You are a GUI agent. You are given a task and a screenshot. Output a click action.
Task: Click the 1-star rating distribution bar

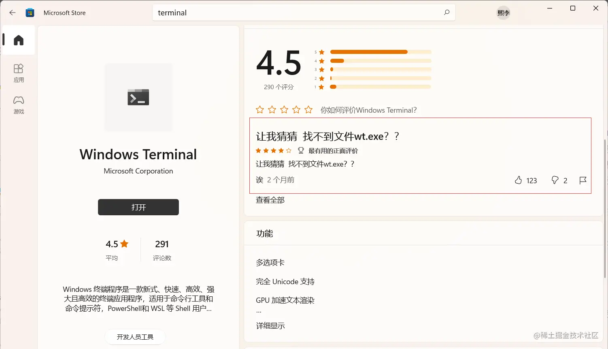(381, 87)
